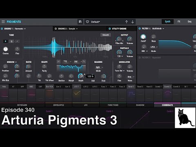Click the Window Gain knob

click(x=17, y=67)
